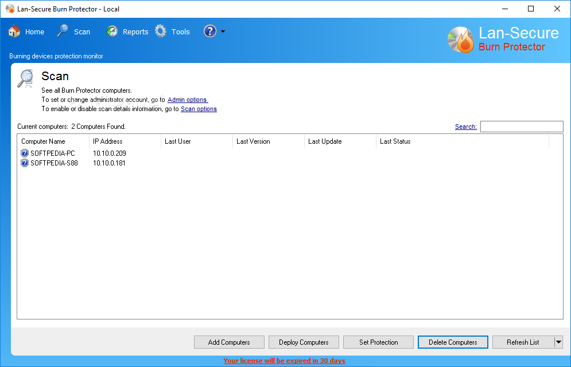Sort by Last Version column header
Viewport: 571px width, 367px height.
(269, 141)
